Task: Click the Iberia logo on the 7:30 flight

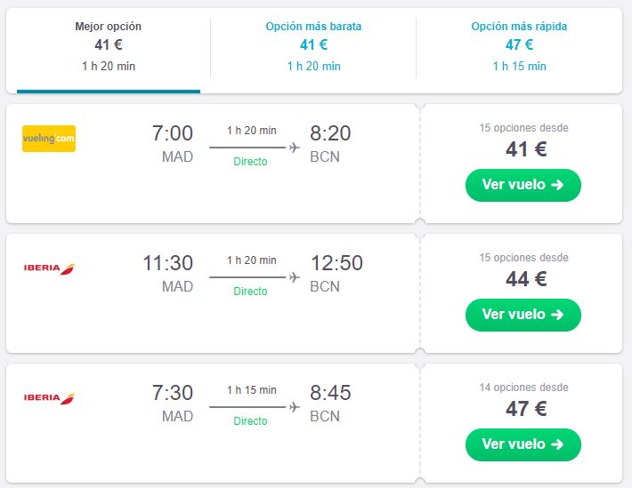Action: click(48, 397)
